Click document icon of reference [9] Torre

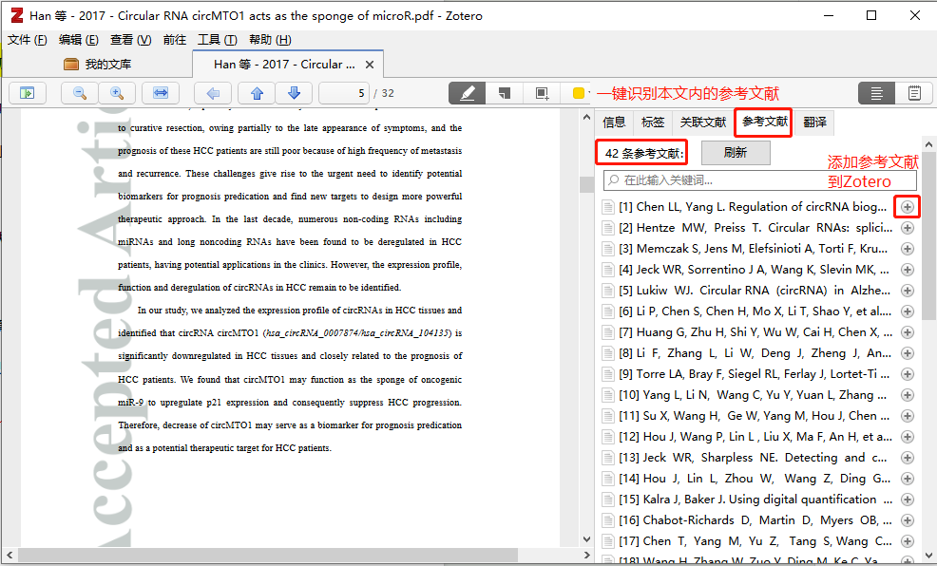(608, 374)
